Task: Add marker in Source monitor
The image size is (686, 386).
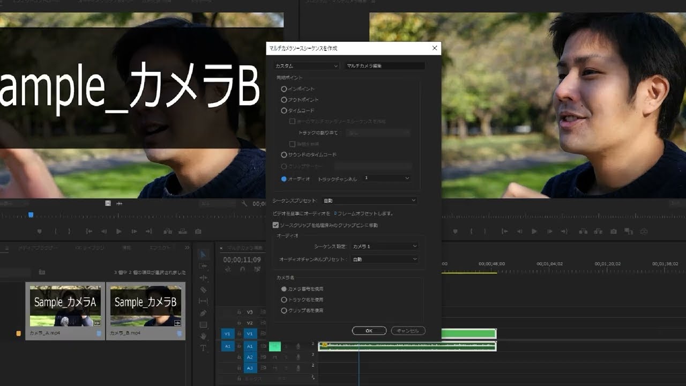Action: click(39, 232)
